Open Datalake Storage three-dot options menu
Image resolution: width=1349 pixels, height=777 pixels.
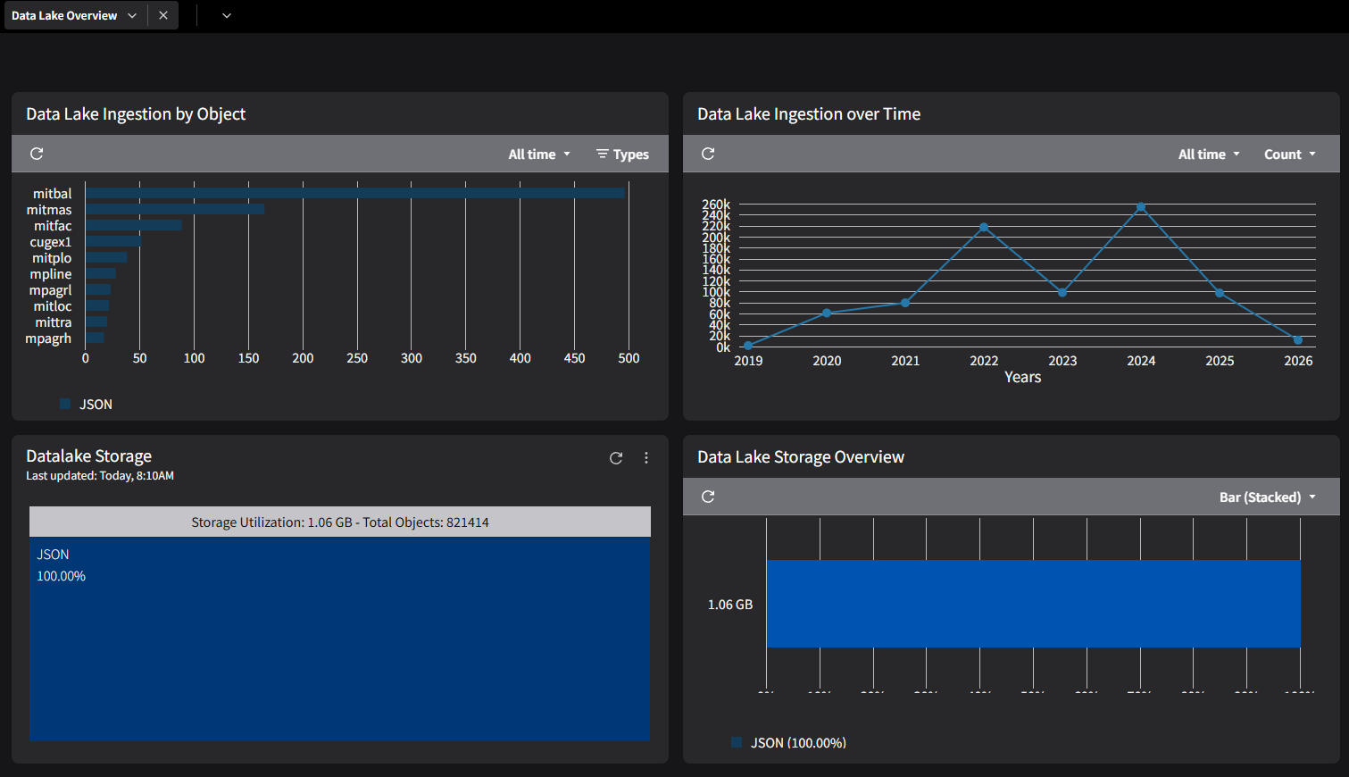pyautogui.click(x=646, y=458)
